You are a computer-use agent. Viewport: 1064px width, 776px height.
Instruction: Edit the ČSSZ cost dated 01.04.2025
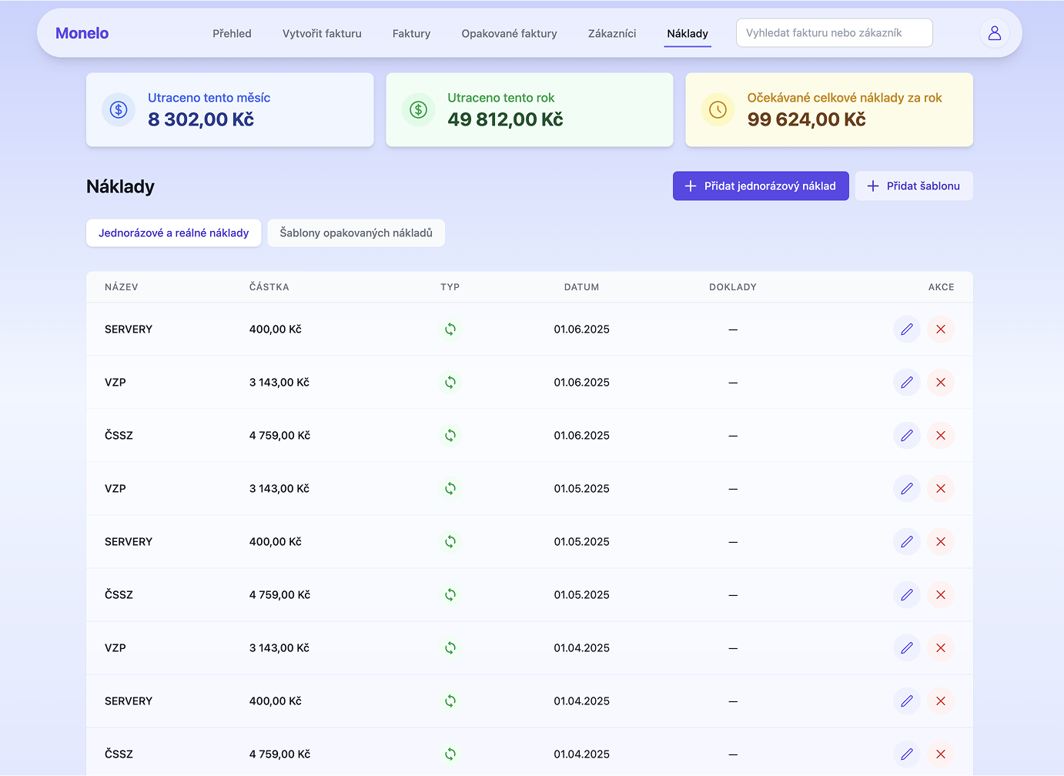[907, 754]
